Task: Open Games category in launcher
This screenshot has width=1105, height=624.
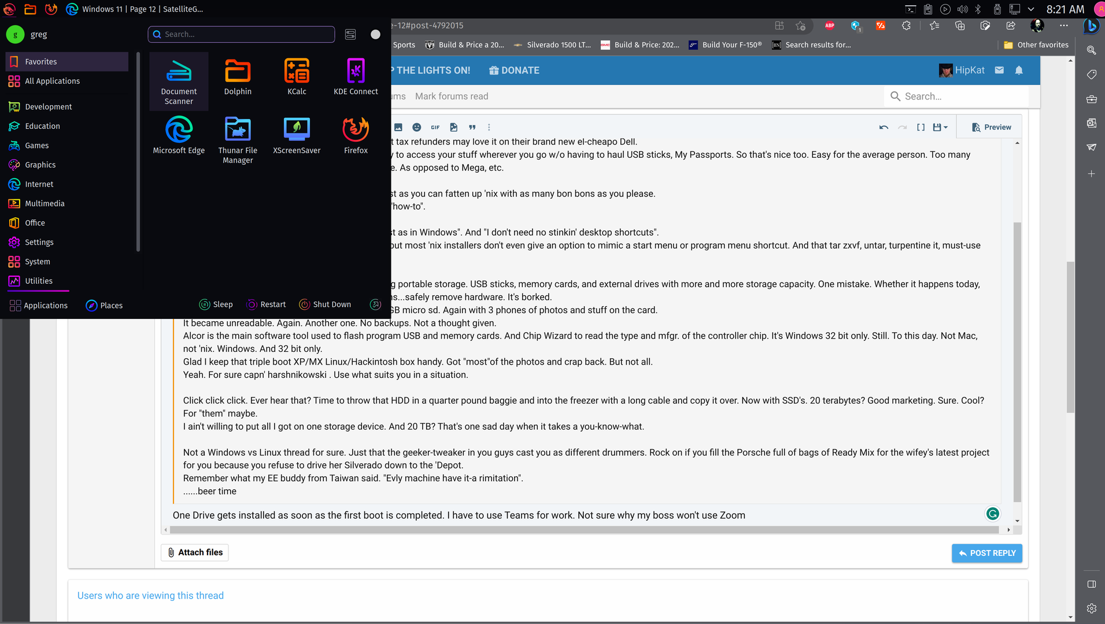Action: click(67, 146)
